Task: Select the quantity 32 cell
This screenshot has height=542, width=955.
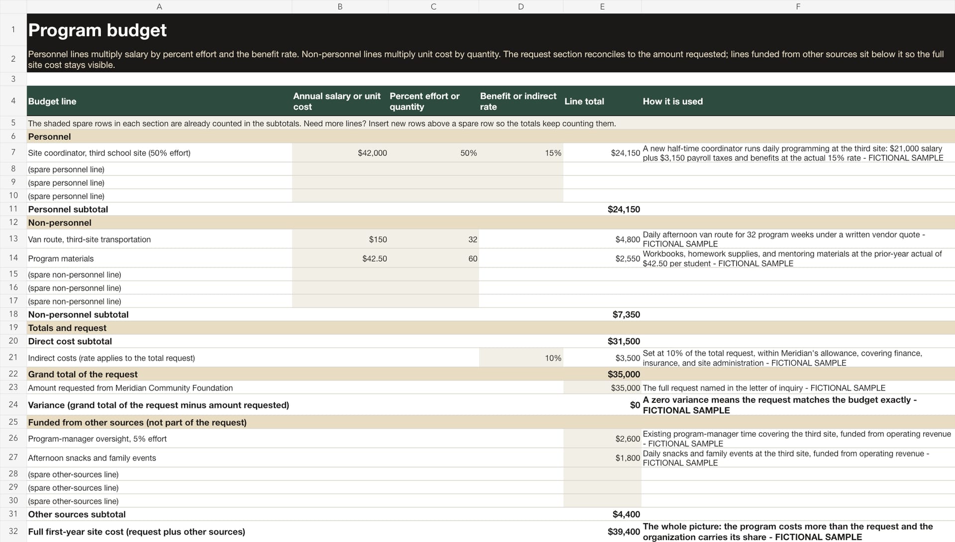Action: point(433,239)
